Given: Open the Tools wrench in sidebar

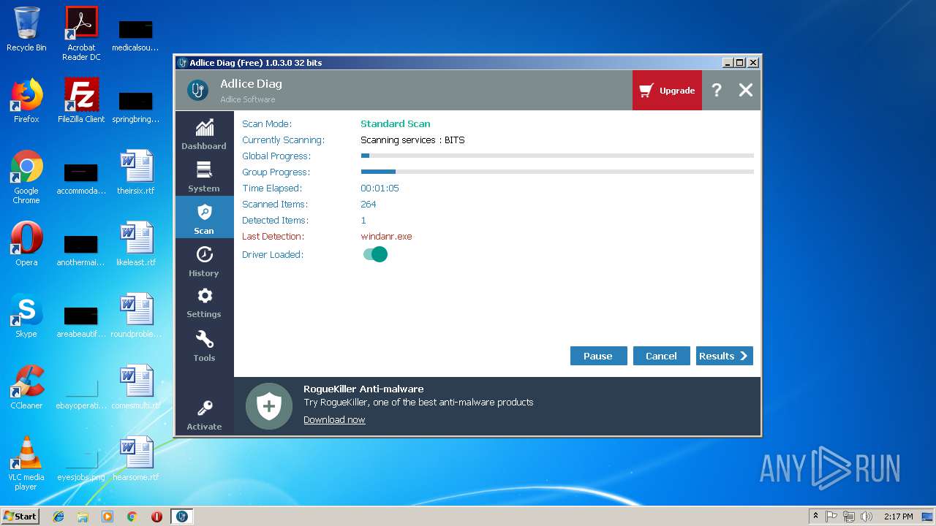Looking at the screenshot, I should click(x=204, y=346).
